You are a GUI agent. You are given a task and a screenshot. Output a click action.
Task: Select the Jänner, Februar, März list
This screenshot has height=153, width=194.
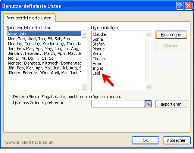(44, 73)
